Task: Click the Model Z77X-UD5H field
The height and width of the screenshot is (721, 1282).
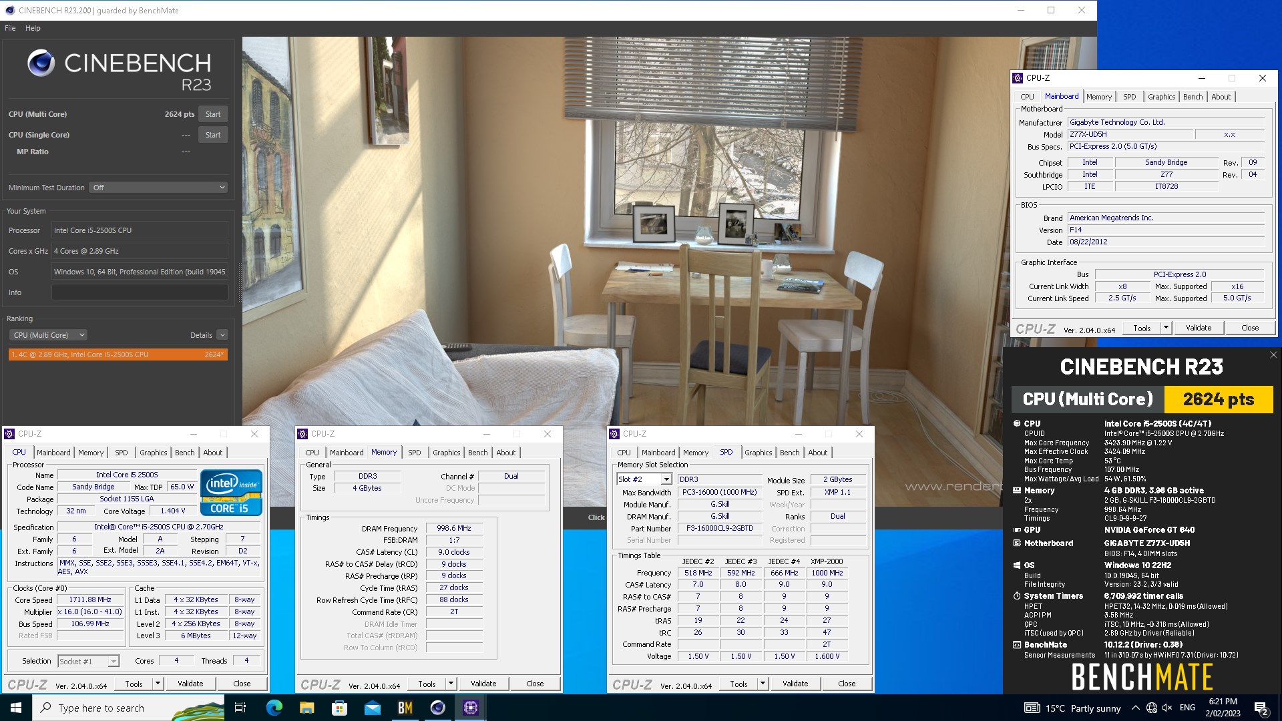Action: [x=1130, y=134]
